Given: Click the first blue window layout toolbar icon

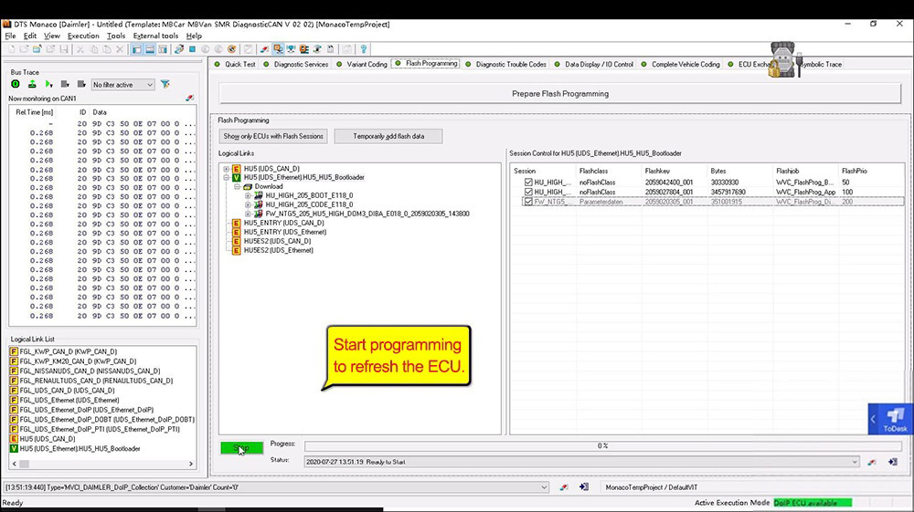Looking at the screenshot, I should click(x=137, y=49).
